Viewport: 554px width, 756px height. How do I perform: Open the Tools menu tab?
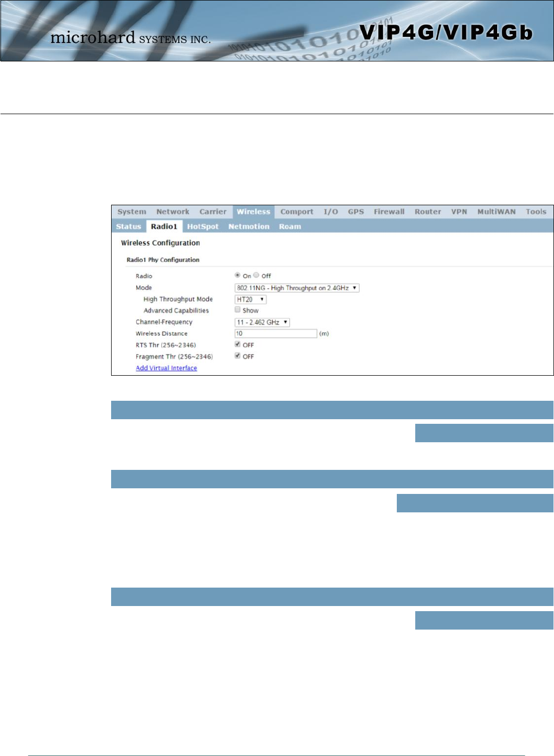tap(536, 212)
